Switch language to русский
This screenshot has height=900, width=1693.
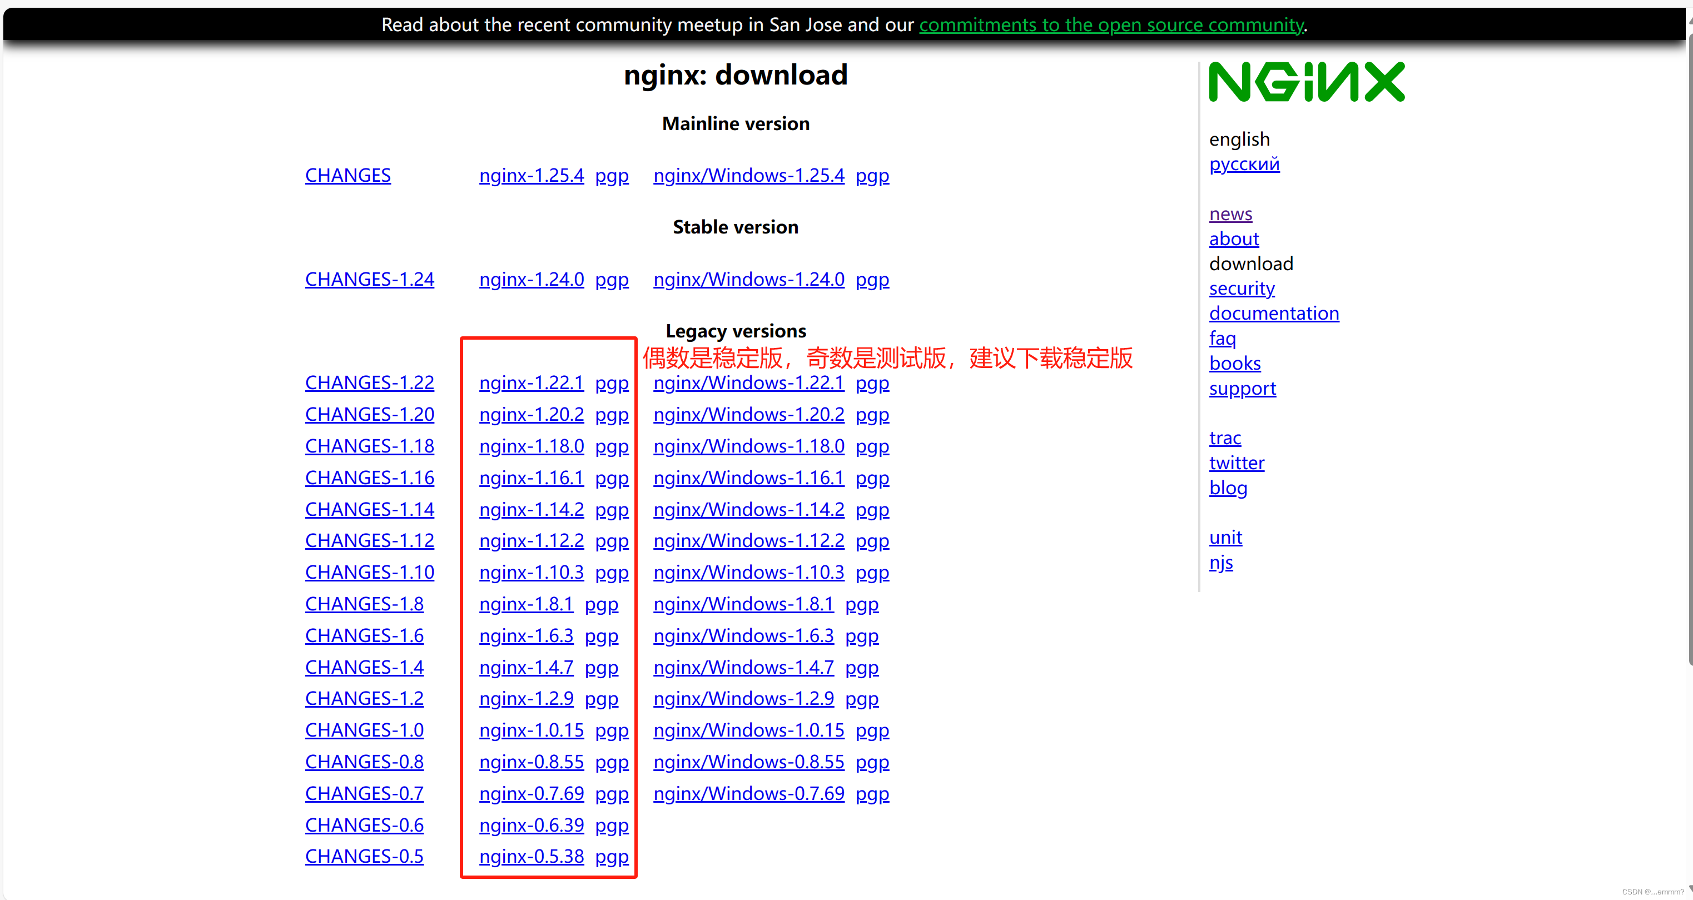[x=1244, y=164]
